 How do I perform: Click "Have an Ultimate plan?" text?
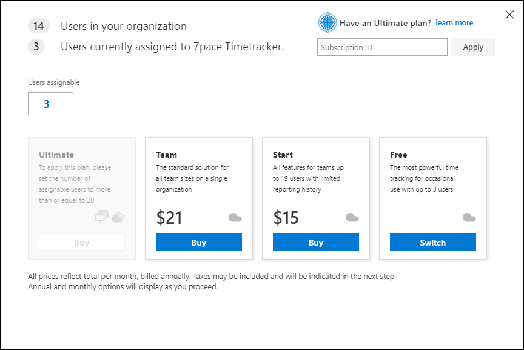tap(385, 23)
